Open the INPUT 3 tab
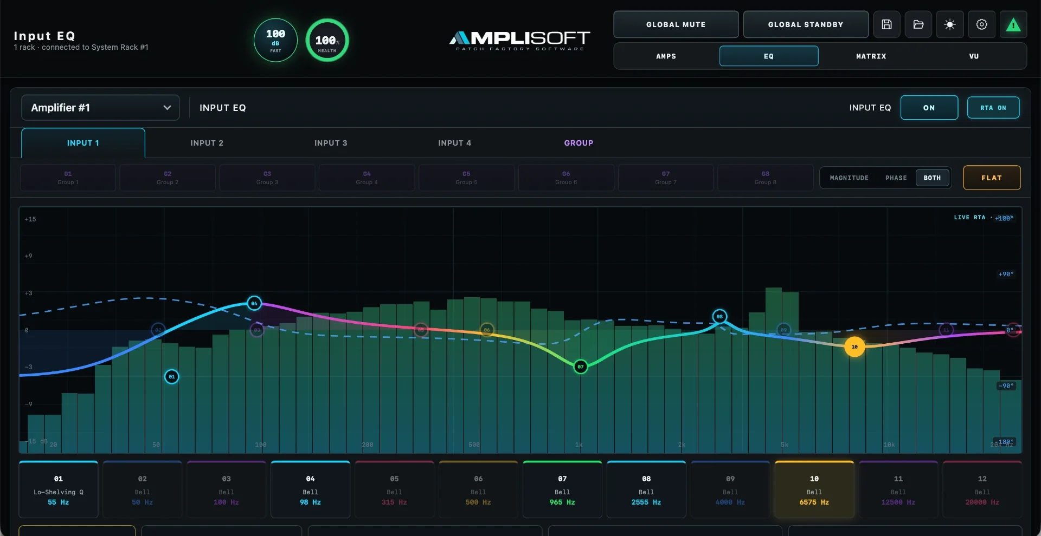The height and width of the screenshot is (536, 1041). coord(331,143)
